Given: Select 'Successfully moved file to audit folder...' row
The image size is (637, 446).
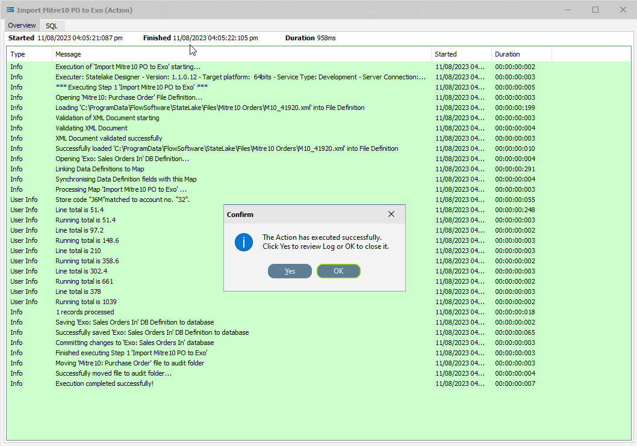Looking at the screenshot, I should (x=318, y=373).
